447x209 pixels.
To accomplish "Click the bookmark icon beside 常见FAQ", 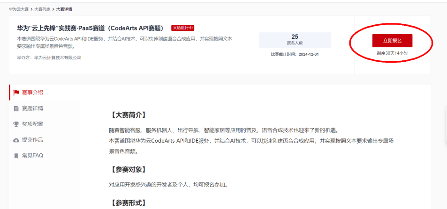I will pos(16,156).
